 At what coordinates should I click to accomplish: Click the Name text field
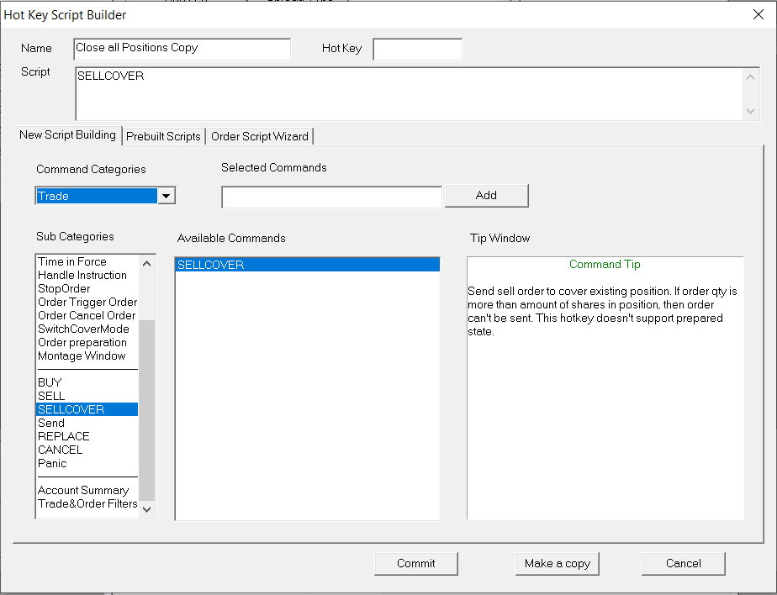pos(182,49)
